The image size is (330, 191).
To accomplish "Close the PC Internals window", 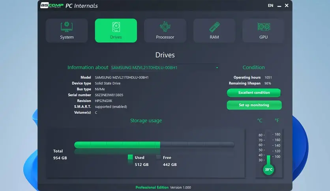I will pyautogui.click(x=287, y=6).
